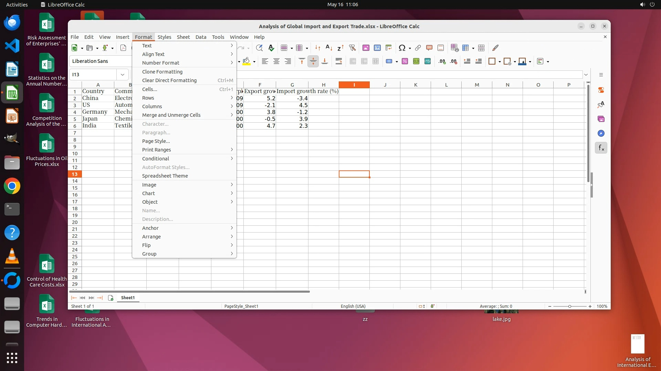Open the sidebar Functions panel icon
Viewport: 661px width, 371px height.
(601, 148)
